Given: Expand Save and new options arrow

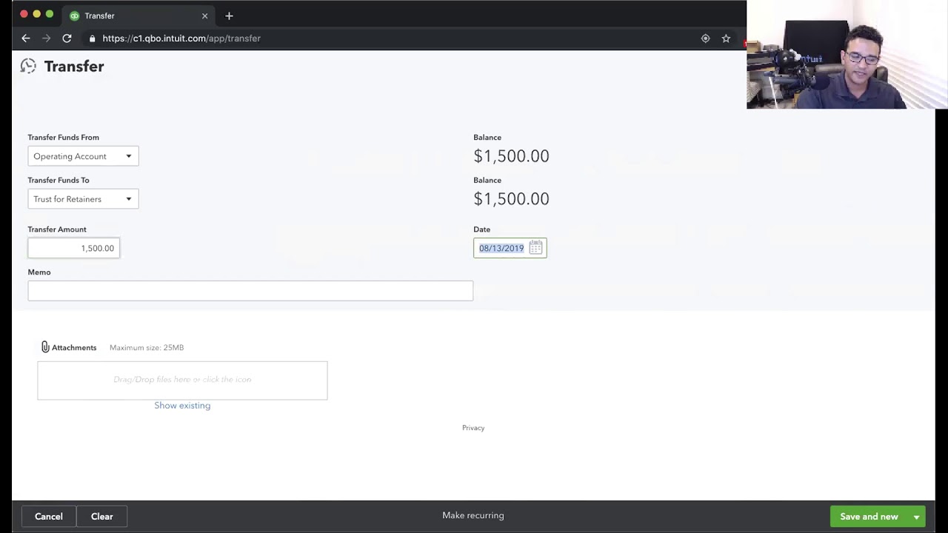Looking at the screenshot, I should point(916,517).
